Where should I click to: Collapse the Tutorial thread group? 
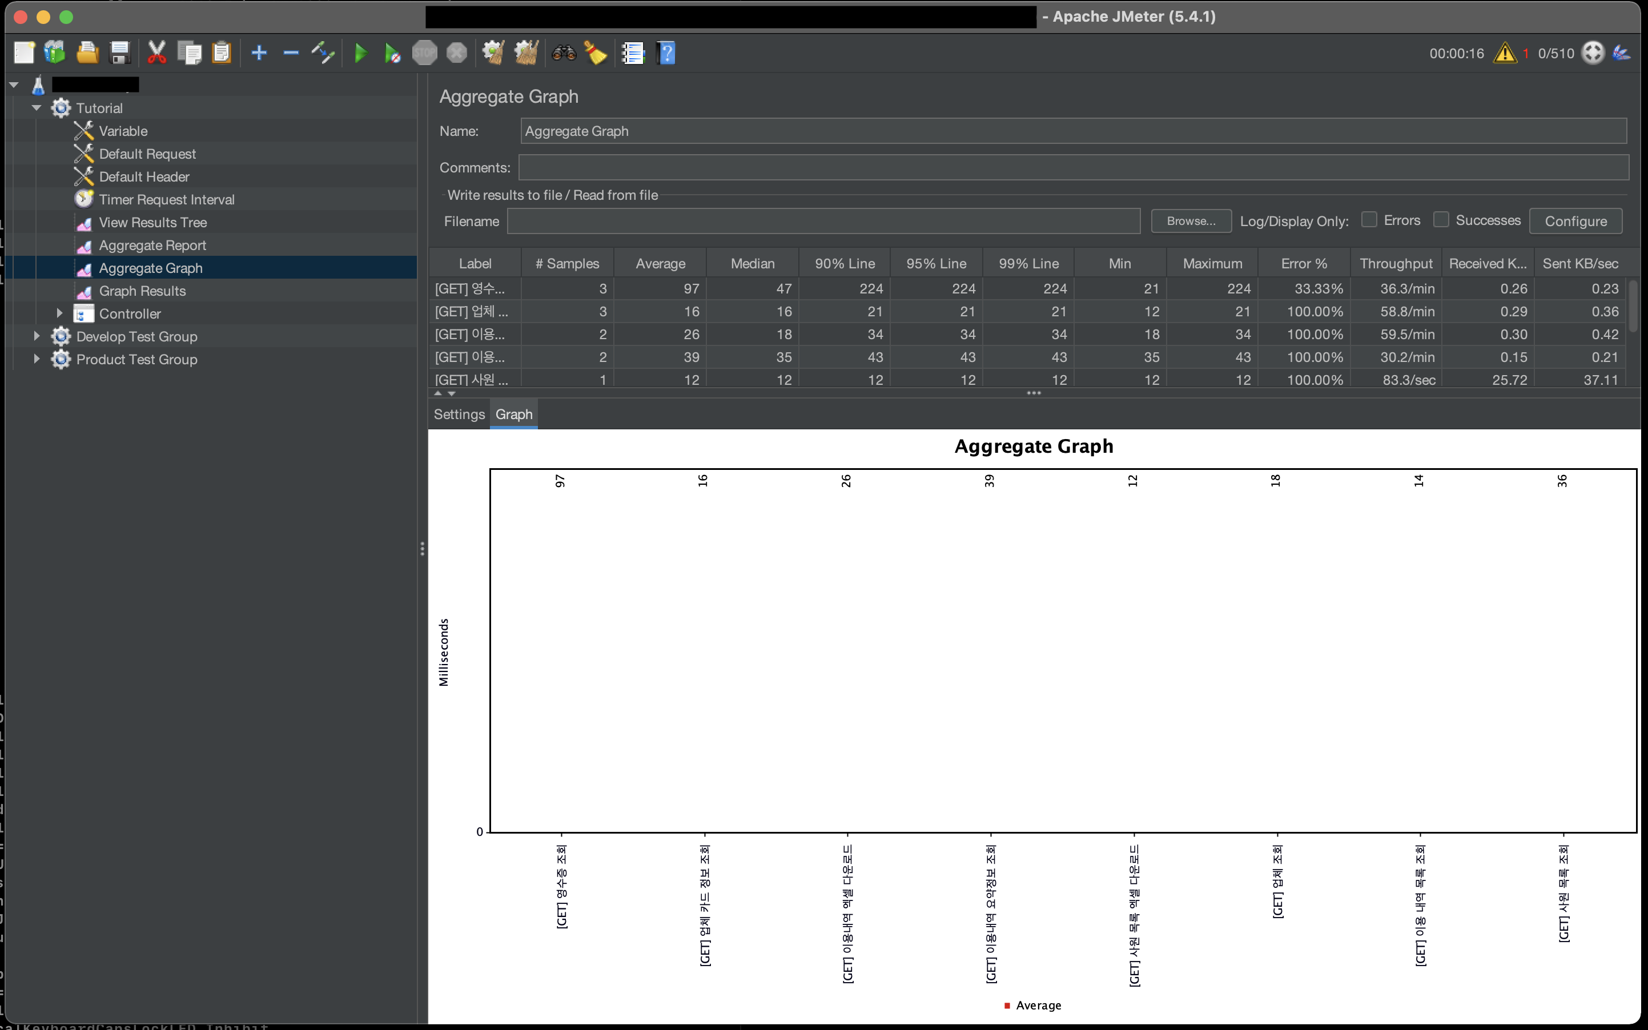37,108
